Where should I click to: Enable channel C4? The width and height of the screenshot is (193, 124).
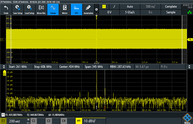pos(64,121)
